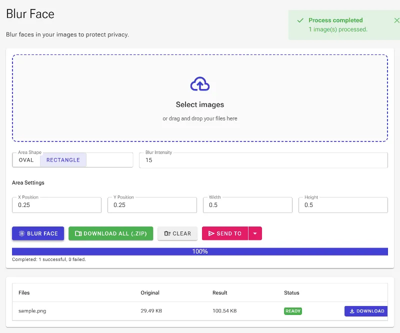Change the Width value field

click(247, 205)
